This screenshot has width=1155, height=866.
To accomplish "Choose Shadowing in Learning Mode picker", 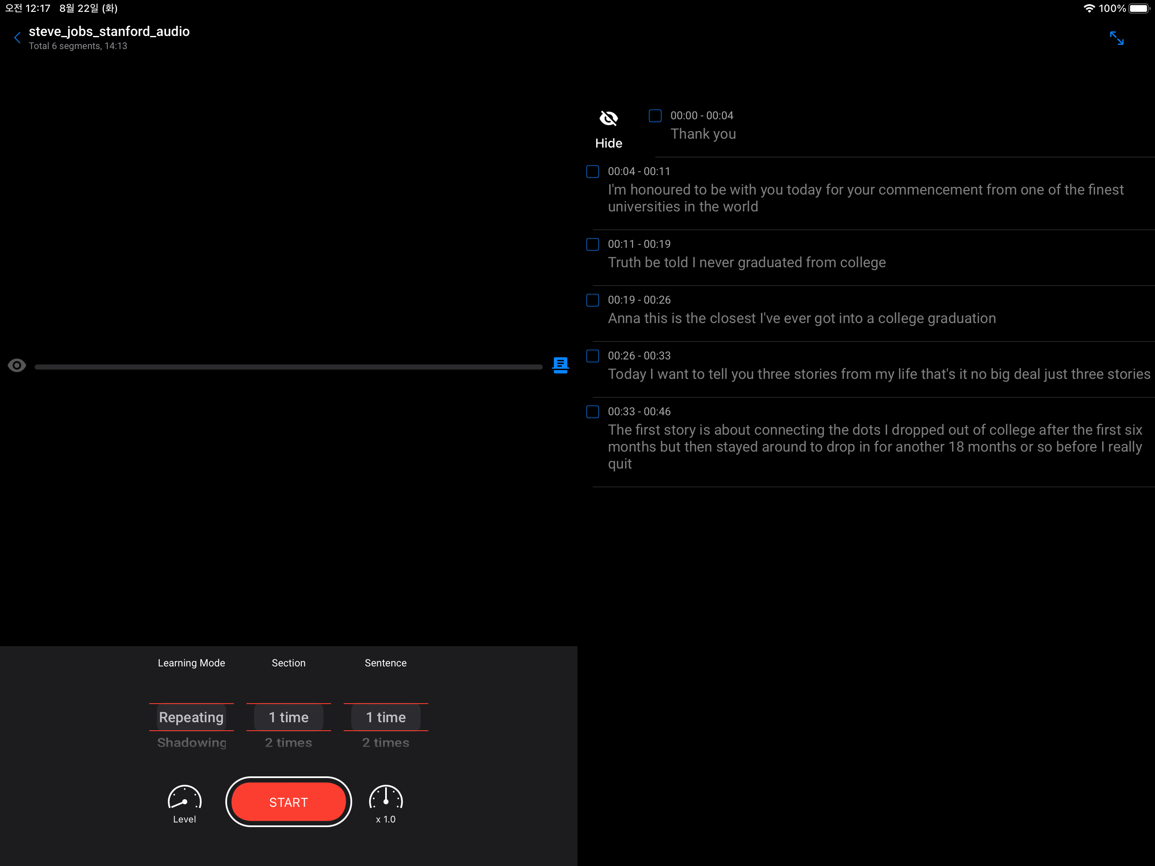I will pyautogui.click(x=192, y=742).
